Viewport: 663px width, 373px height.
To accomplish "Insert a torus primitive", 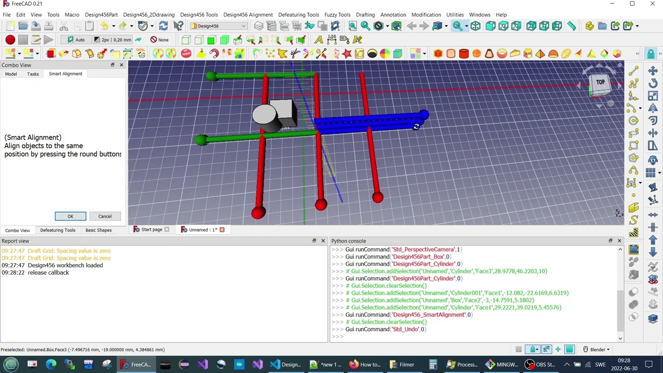I will [x=502, y=53].
